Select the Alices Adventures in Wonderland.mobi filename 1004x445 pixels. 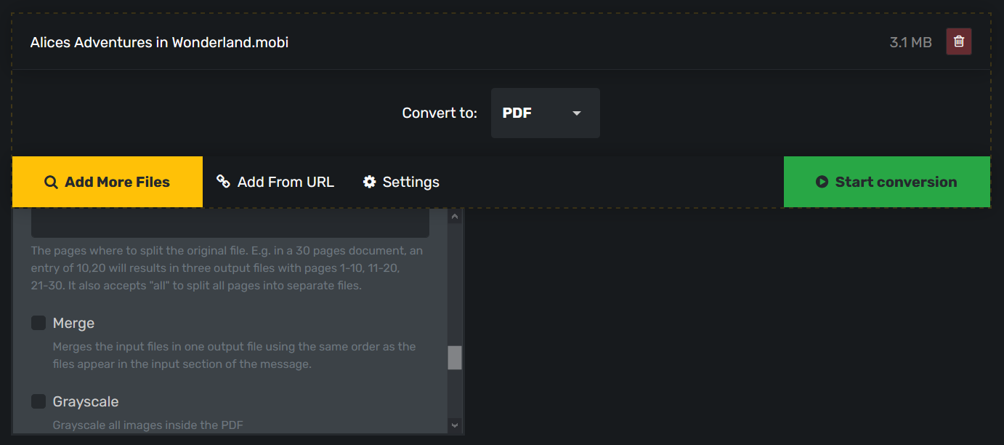point(159,42)
